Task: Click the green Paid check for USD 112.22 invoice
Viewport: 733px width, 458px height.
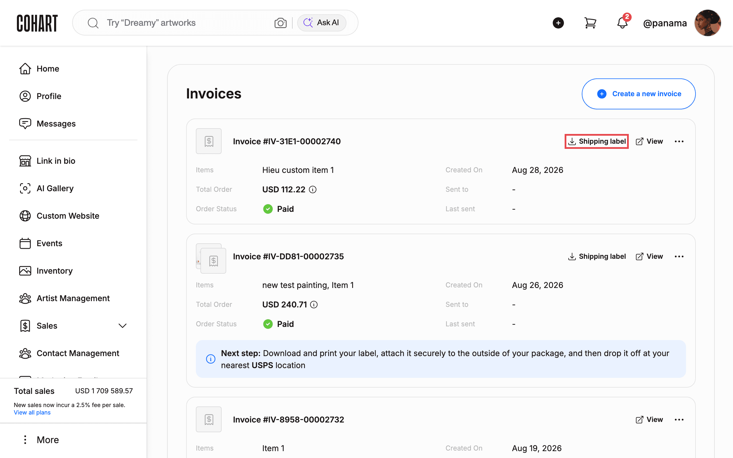Action: point(268,209)
